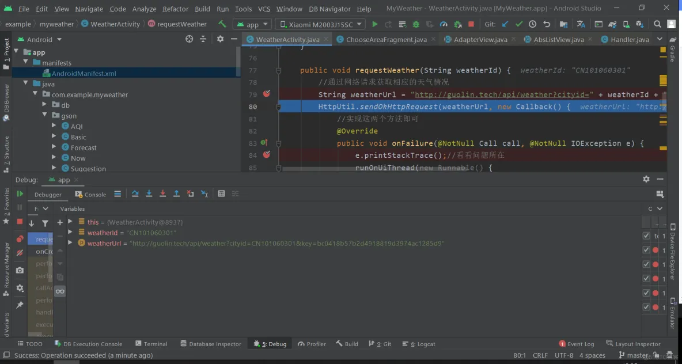This screenshot has height=364, width=682.
Task: Click the Git Update Project arrow
Action: point(505,24)
